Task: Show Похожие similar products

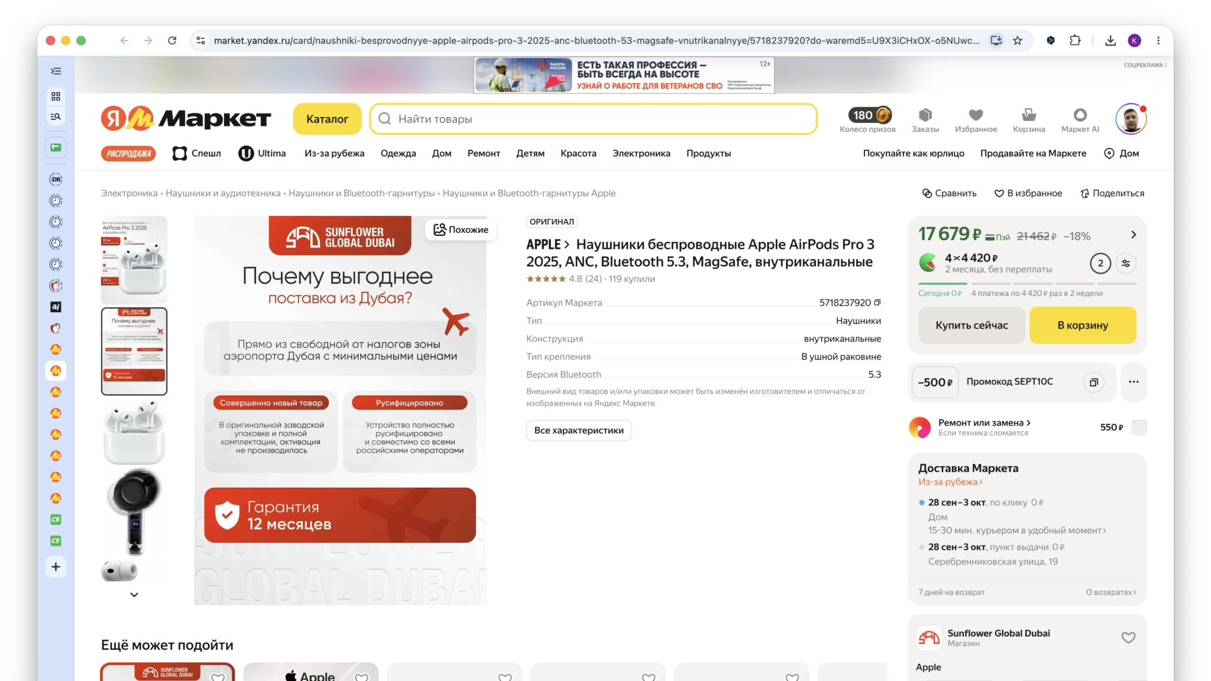Action: (461, 229)
